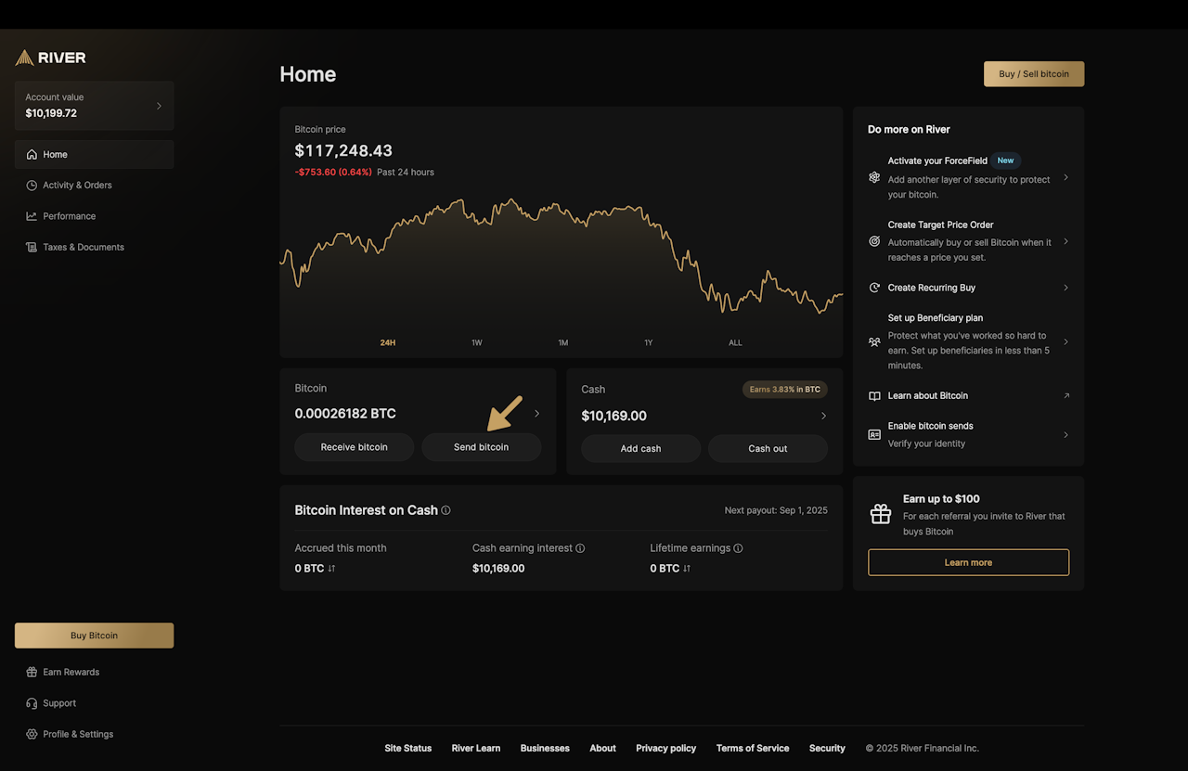
Task: Expand Account value with its chevron
Action: tap(159, 106)
